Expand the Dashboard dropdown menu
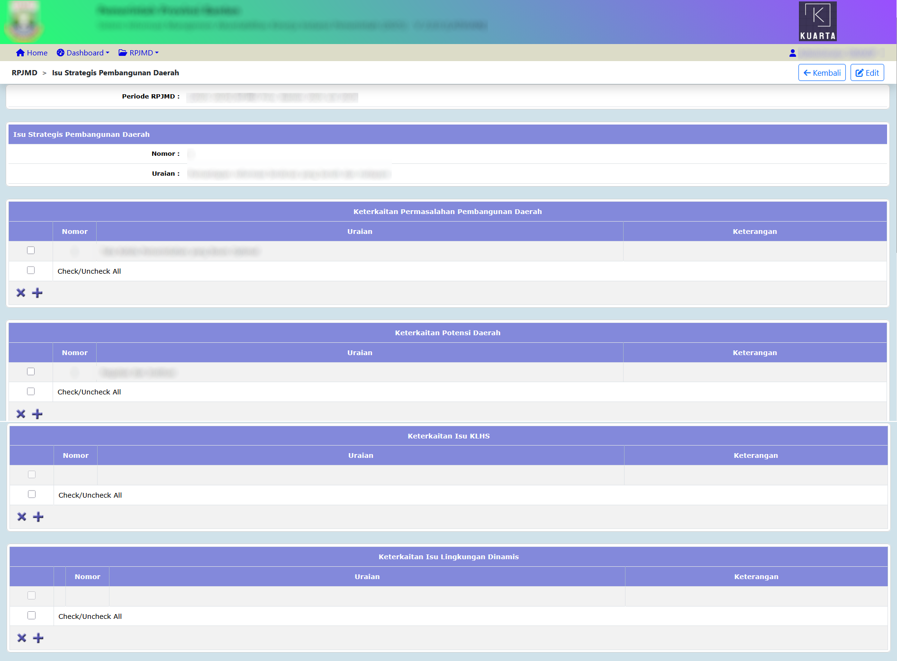The width and height of the screenshot is (897, 661). coord(83,53)
